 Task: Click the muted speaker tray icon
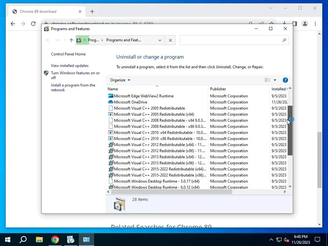click(x=286, y=240)
